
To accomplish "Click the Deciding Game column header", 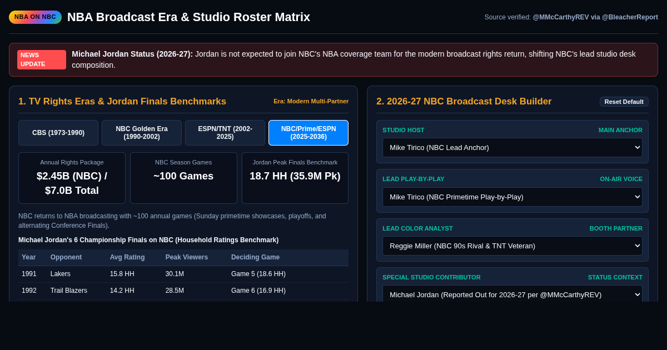I will [255, 257].
